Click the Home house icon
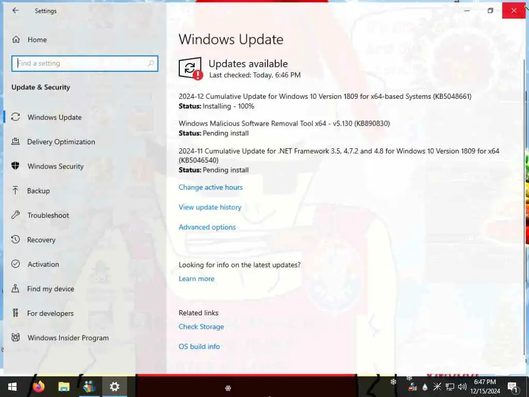 click(x=16, y=40)
